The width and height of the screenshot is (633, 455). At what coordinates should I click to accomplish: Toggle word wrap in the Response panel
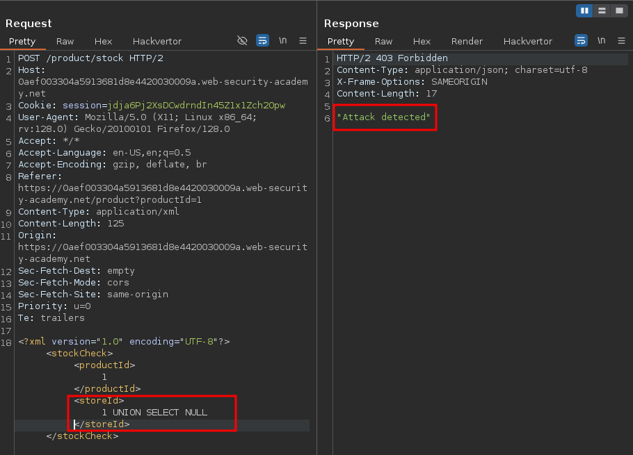581,41
